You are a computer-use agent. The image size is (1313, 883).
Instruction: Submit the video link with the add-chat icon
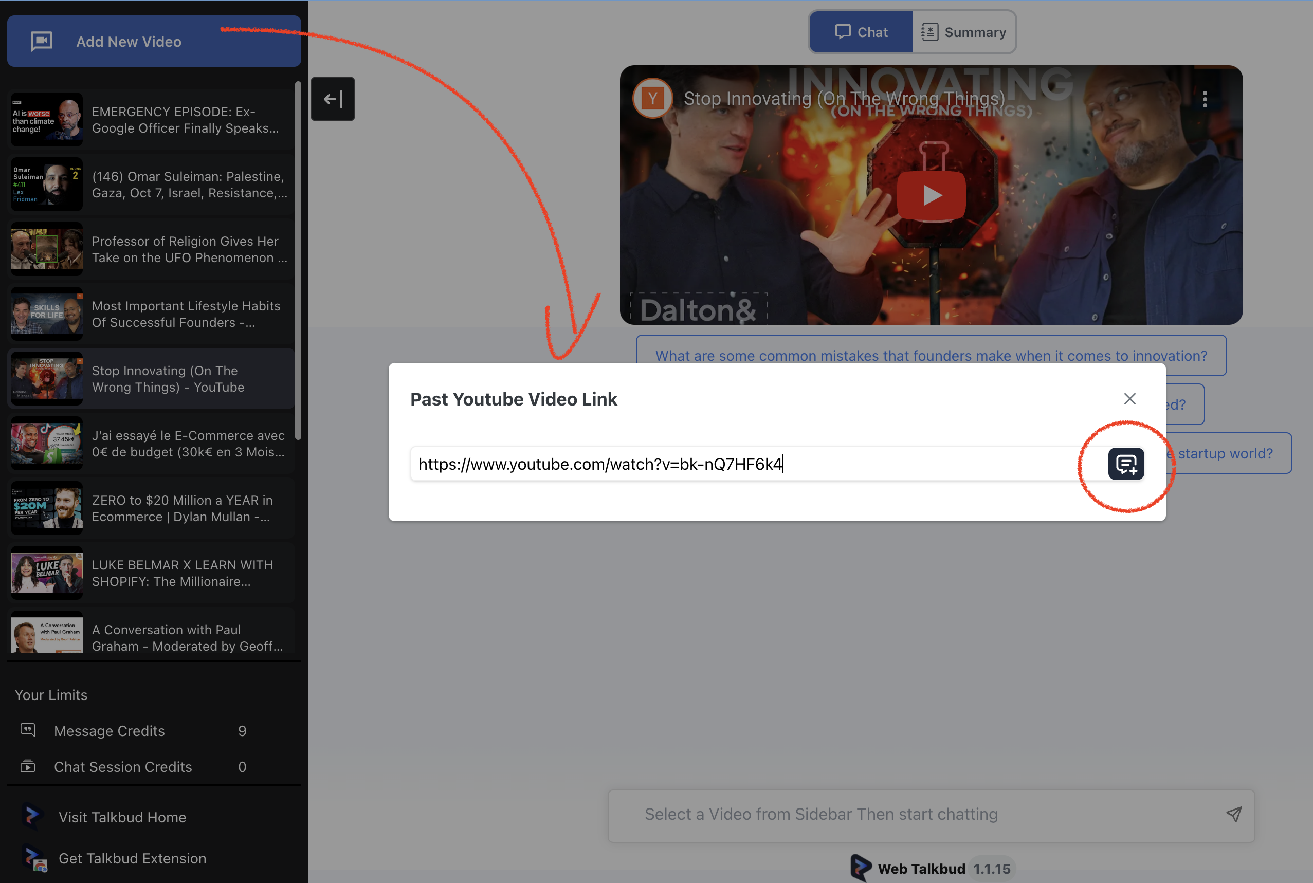(x=1126, y=464)
